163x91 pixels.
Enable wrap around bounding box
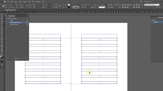[x=95, y=5]
